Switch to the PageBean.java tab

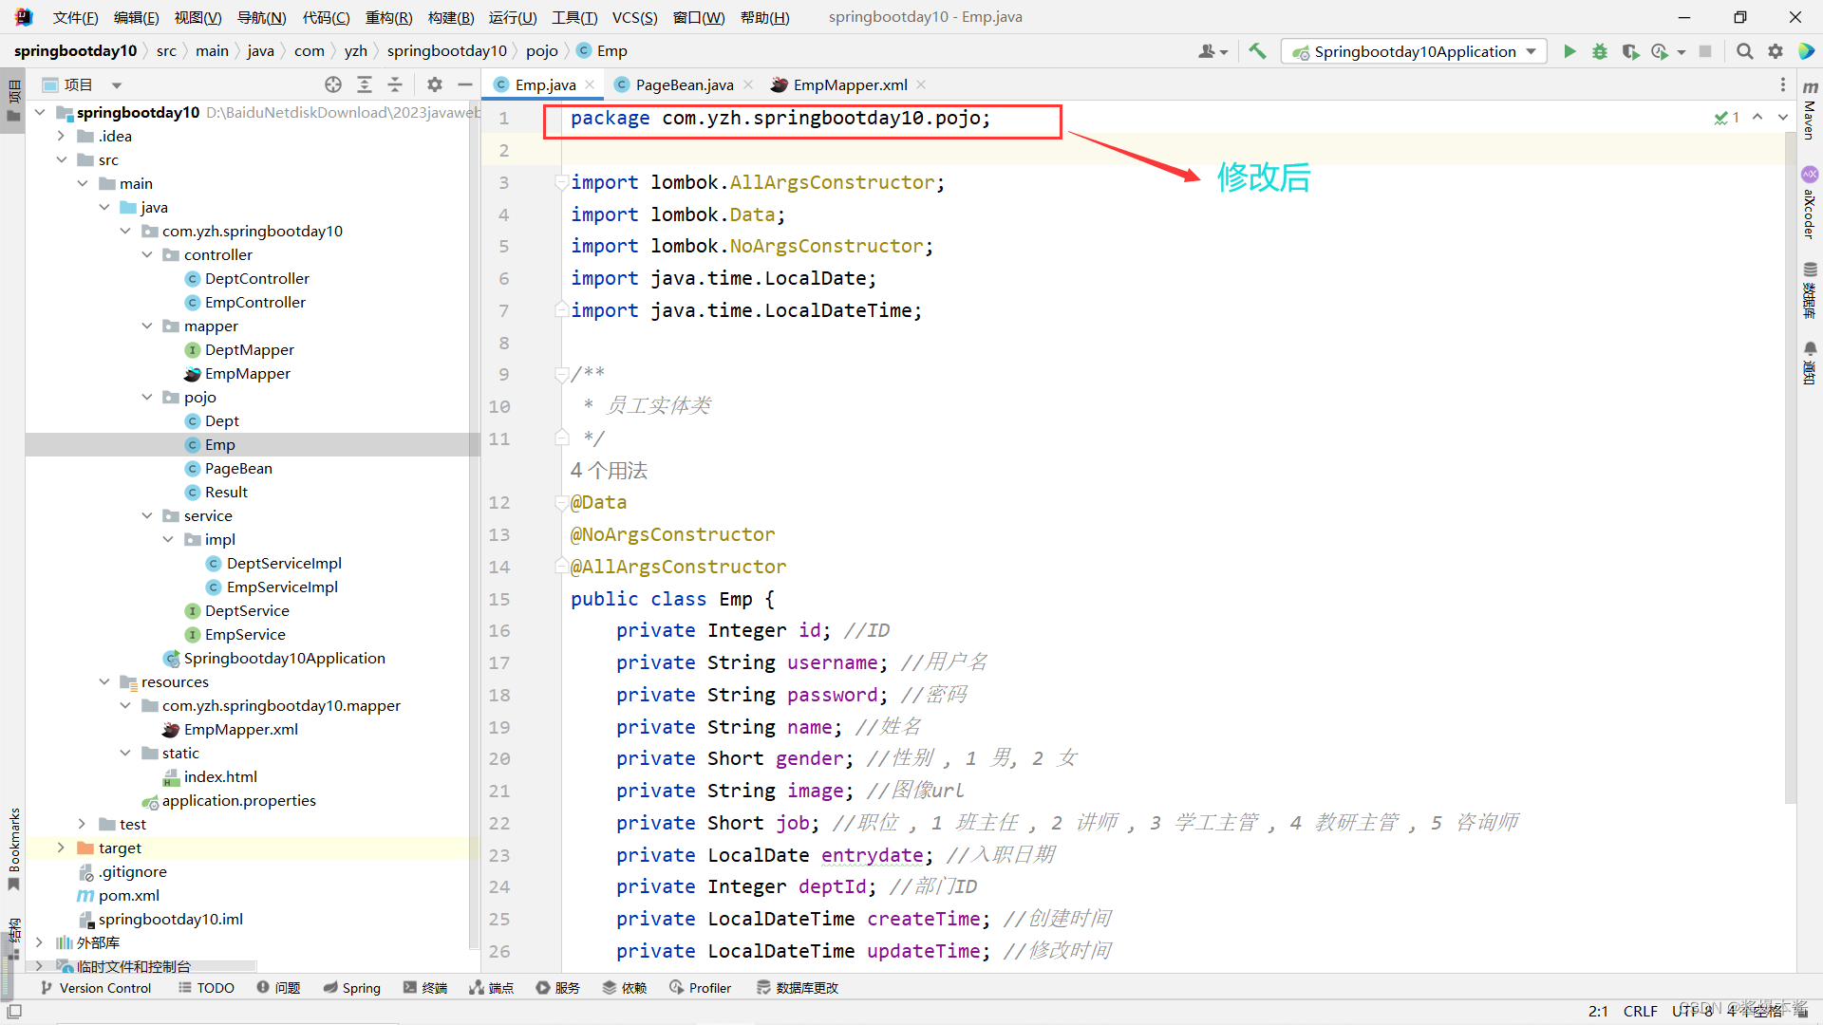coord(684,84)
